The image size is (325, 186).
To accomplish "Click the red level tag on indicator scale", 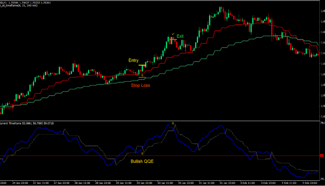I will pyautogui.click(x=322, y=156).
